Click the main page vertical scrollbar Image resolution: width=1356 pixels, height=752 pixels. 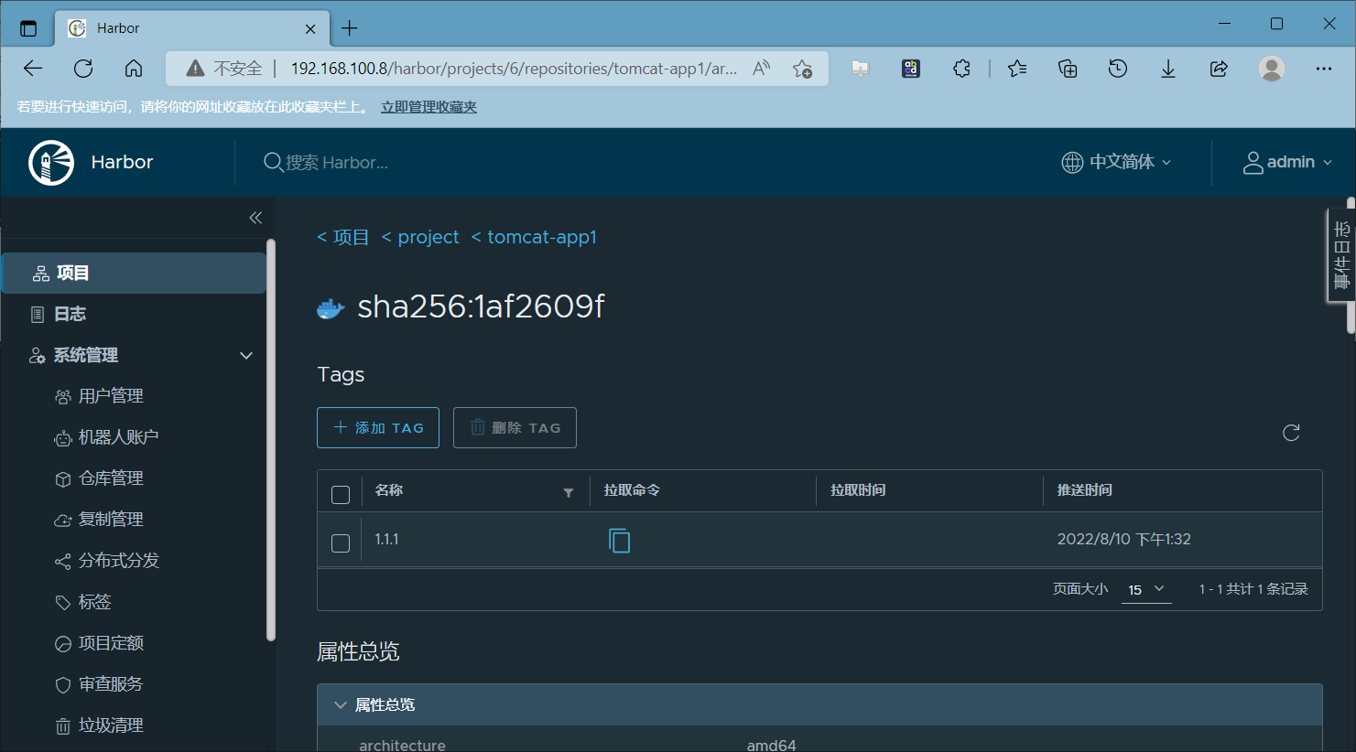(x=1351, y=265)
